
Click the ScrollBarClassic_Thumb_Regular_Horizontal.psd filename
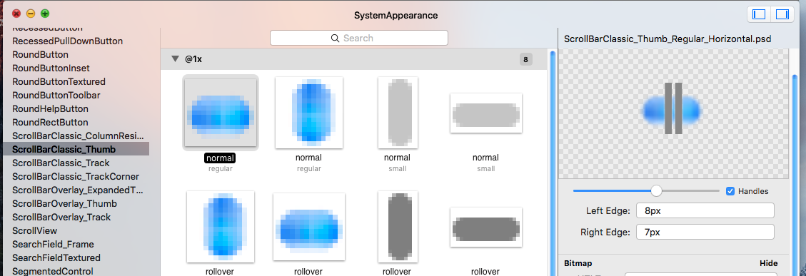coord(668,39)
